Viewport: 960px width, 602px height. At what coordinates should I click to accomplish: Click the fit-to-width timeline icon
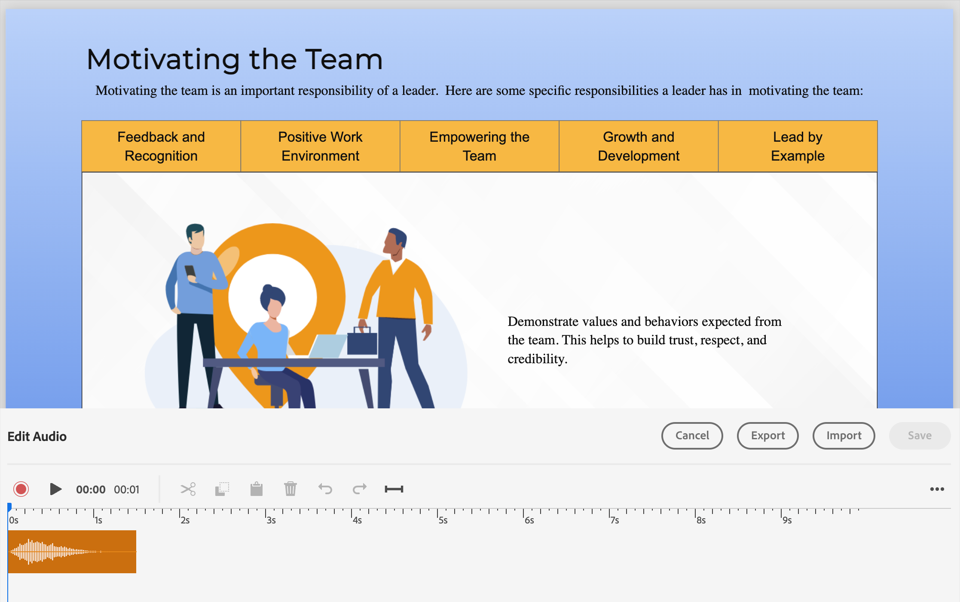point(394,489)
